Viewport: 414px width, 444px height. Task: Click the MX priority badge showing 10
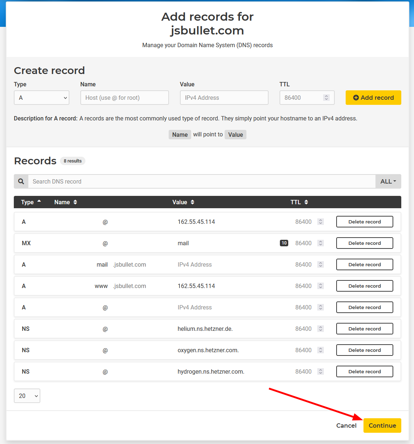point(284,243)
